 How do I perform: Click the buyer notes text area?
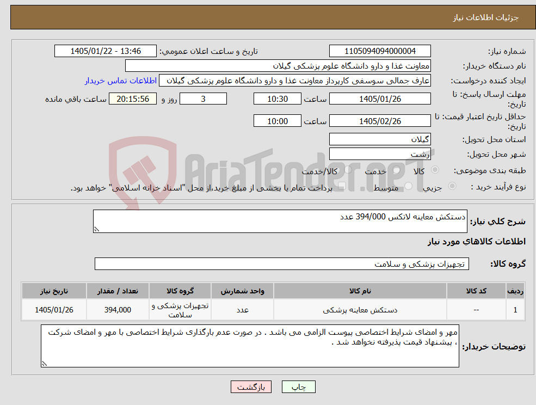(x=250, y=346)
